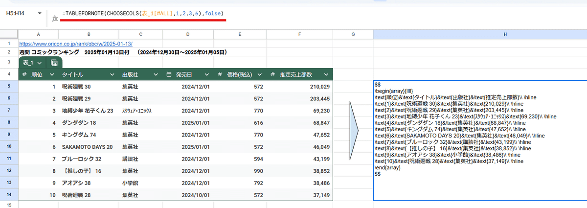The image size is (587, 208).
Task: Click the number type icon of 順位
Action: tap(24, 74)
